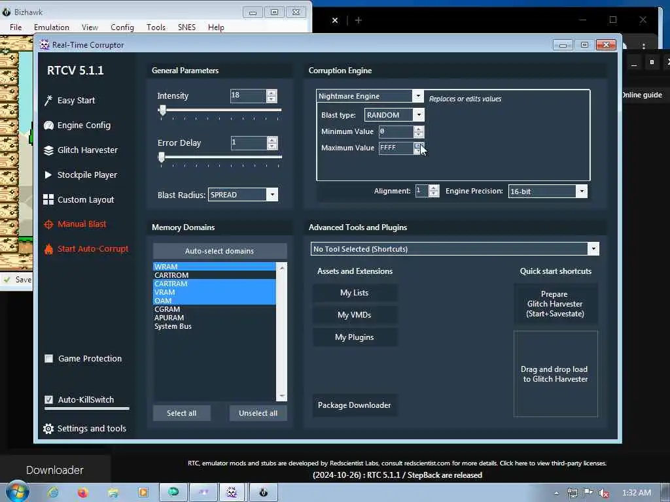Click the network tray icon
670x502 pixels.
[572, 493]
